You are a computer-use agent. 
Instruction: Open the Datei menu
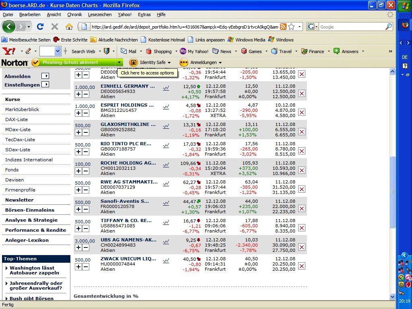click(8, 14)
